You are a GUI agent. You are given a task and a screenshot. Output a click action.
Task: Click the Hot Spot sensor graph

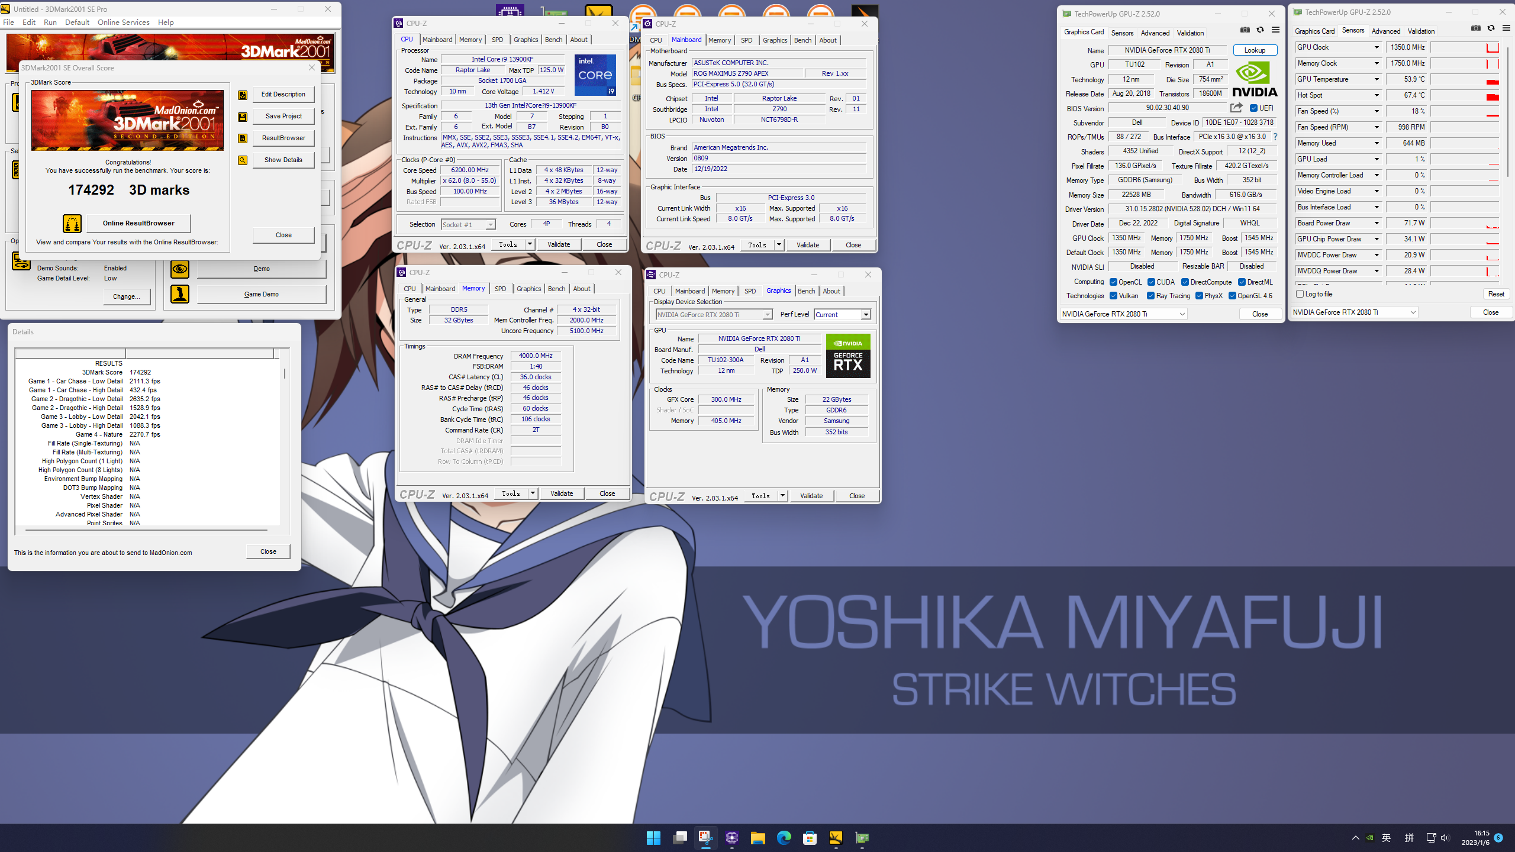click(1465, 95)
